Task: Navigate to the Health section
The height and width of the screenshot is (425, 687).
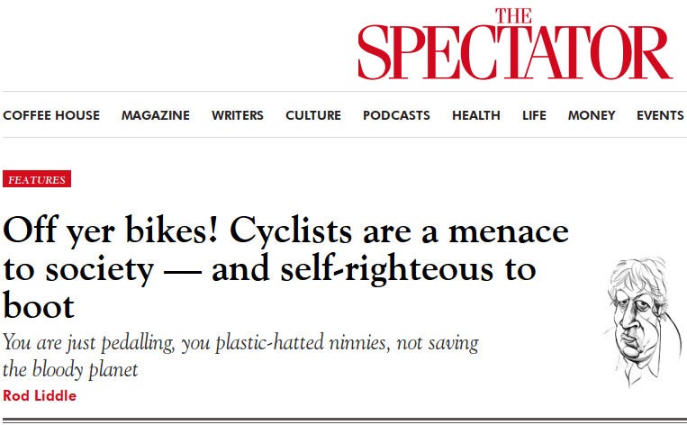Action: click(476, 115)
